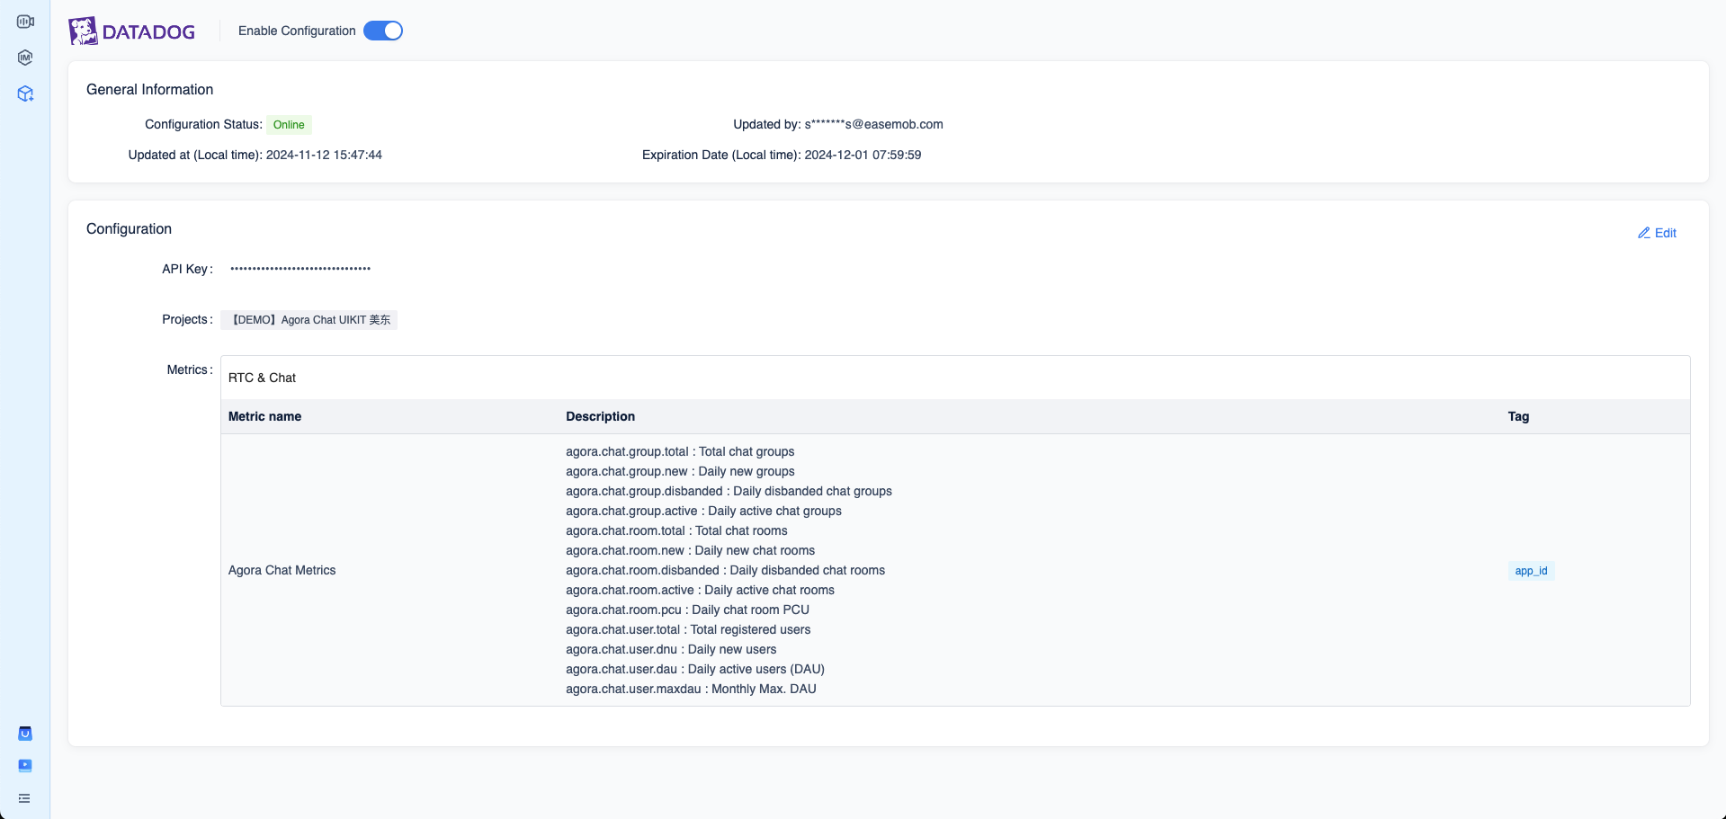
Task: Open the video tutorial sidebar icon
Action: click(x=25, y=766)
